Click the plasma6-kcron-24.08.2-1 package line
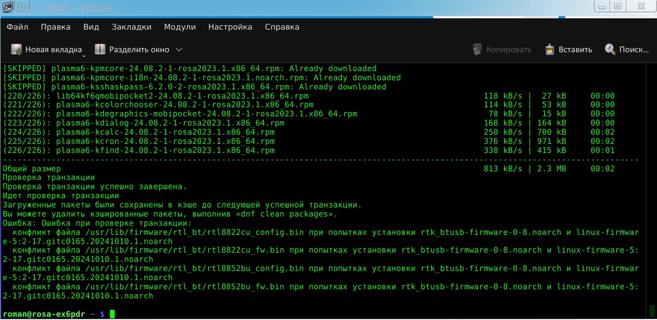The width and height of the screenshot is (657, 320). (308, 141)
